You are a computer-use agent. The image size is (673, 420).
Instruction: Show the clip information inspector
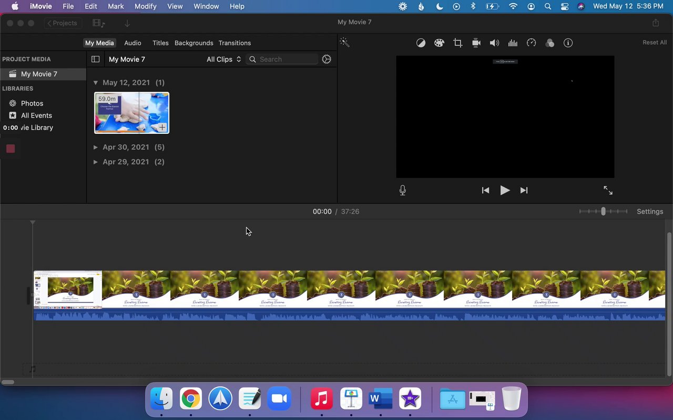pyautogui.click(x=568, y=43)
